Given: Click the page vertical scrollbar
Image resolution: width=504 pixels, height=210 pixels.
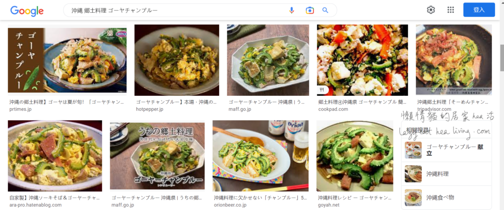Looking at the screenshot, I should point(502,58).
